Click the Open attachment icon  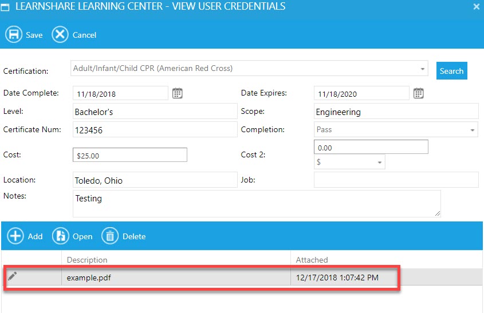(61, 236)
